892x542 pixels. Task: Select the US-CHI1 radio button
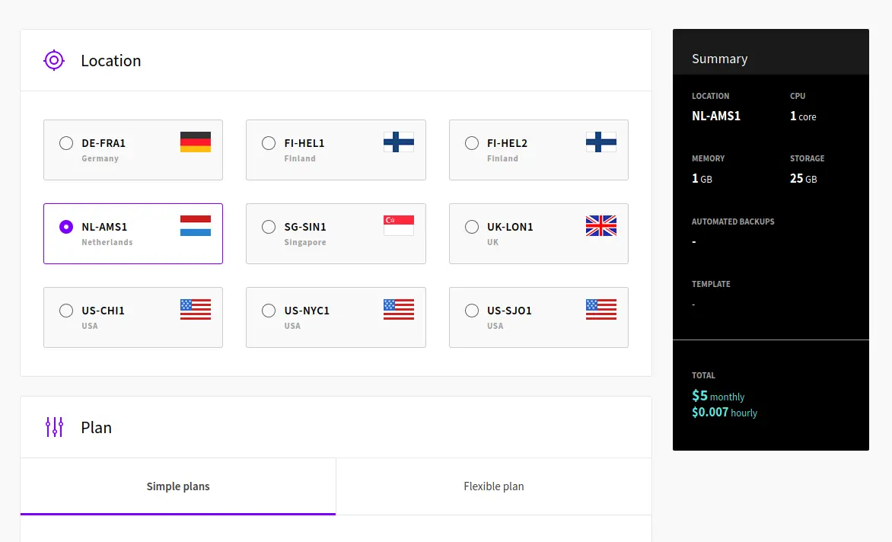click(x=66, y=310)
